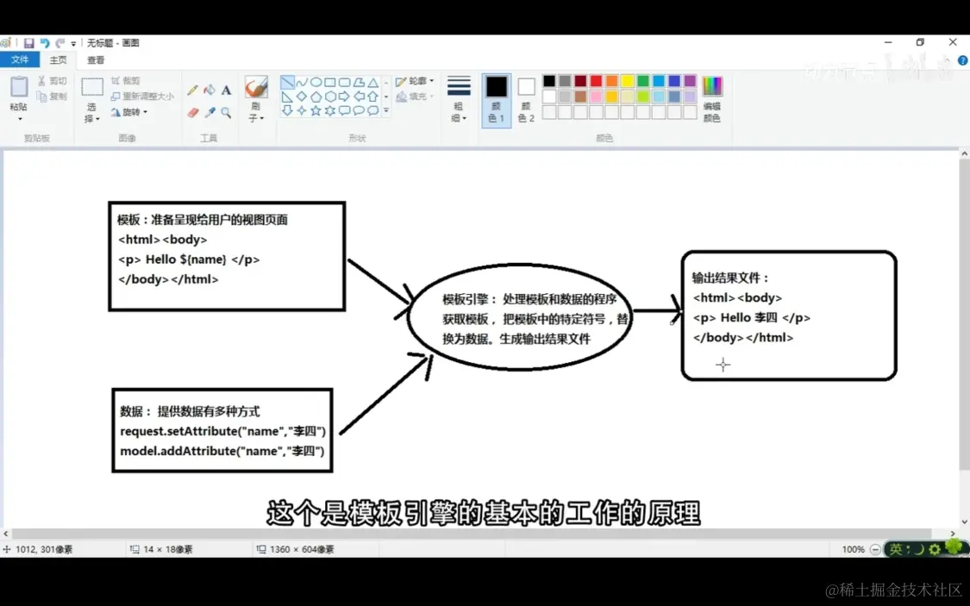Select the Pencil tool

[x=191, y=90]
